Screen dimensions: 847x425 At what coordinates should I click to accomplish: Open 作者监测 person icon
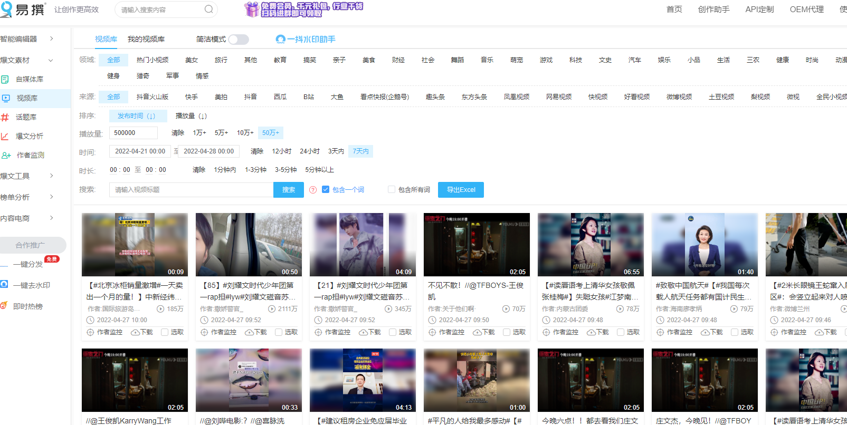6,155
